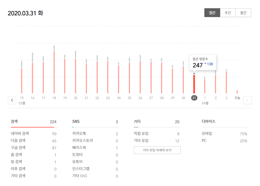Click the 오늘 axis label
260x186 pixels.
click(237, 98)
